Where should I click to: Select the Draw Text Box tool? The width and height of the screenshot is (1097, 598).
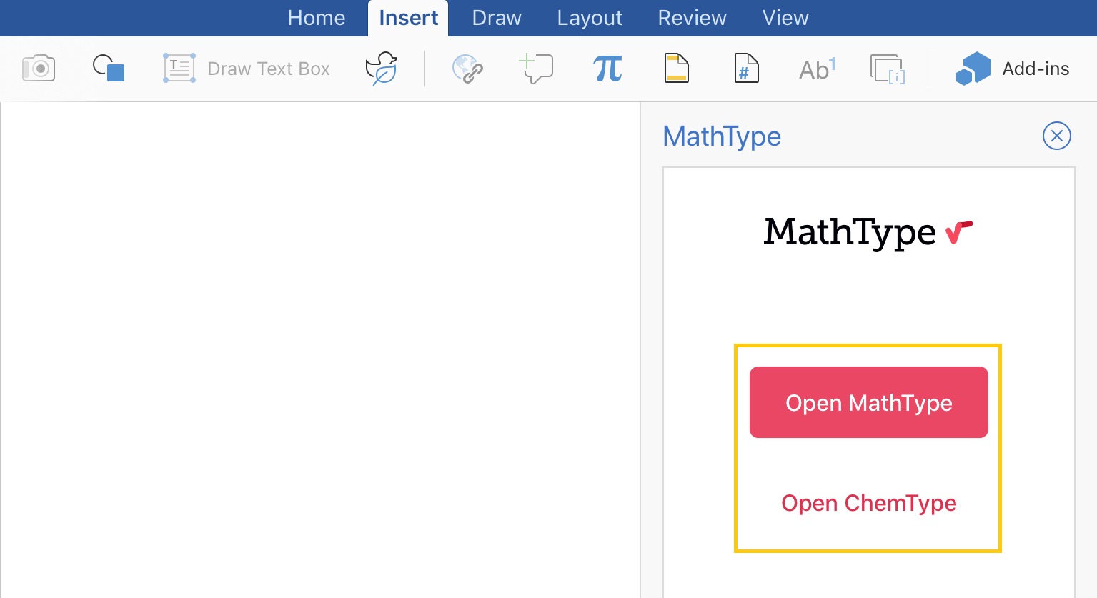pyautogui.click(x=247, y=69)
